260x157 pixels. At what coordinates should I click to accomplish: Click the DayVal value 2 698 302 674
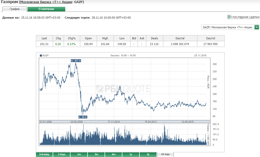click(180, 44)
